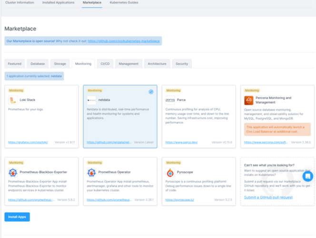Click the Parca logo icon
This screenshot has width=316, height=238.
pyautogui.click(x=170, y=100)
